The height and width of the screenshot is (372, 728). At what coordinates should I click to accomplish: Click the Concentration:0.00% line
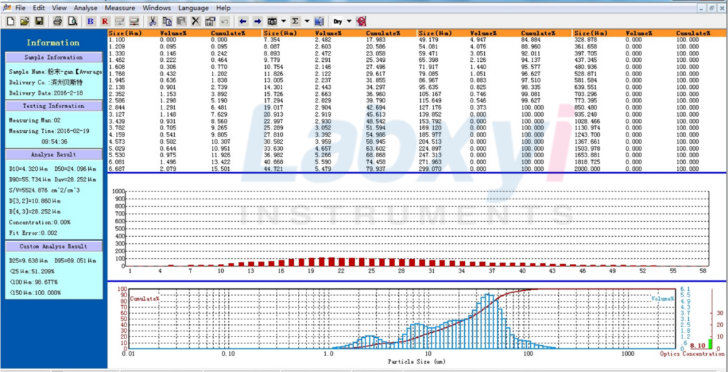[40, 222]
